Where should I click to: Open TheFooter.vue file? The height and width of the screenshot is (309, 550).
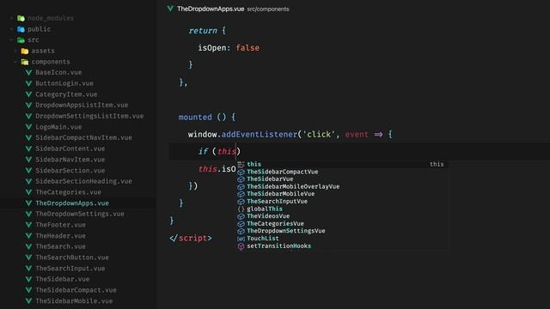pos(60,225)
